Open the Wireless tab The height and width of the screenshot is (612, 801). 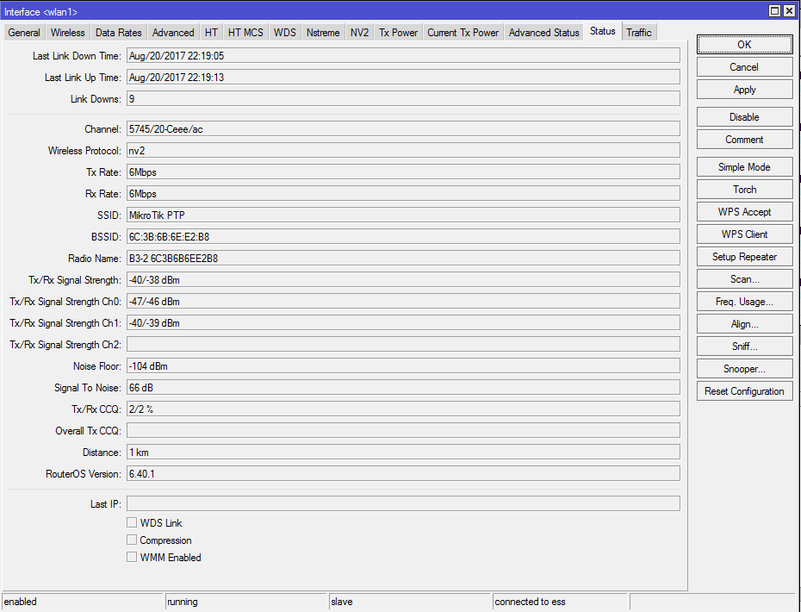(67, 32)
